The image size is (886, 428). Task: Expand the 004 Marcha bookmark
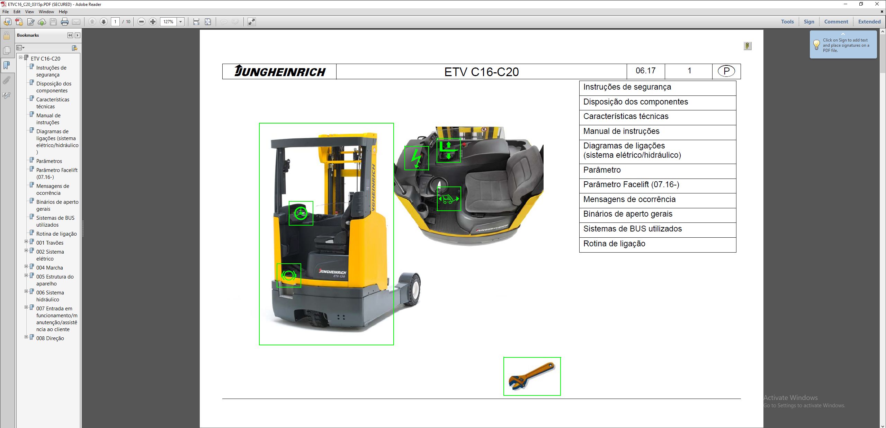[x=26, y=267]
